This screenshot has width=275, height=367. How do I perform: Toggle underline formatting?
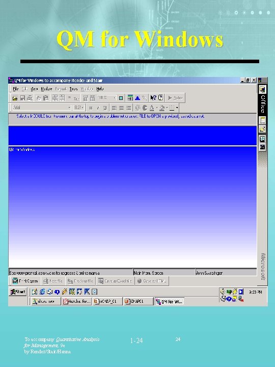(105, 108)
